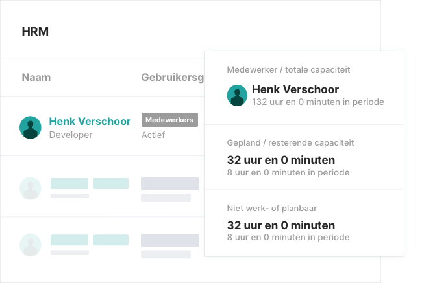Screen dimensions: 422x283
Task: Click the Developer role label
Action: point(71,135)
